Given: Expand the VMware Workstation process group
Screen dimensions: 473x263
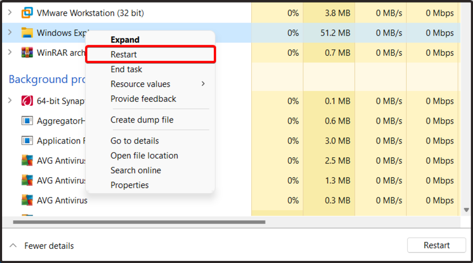Looking at the screenshot, I should pos(9,13).
